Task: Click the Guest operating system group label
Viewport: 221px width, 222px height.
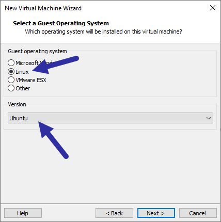Action: pyautogui.click(x=37, y=51)
